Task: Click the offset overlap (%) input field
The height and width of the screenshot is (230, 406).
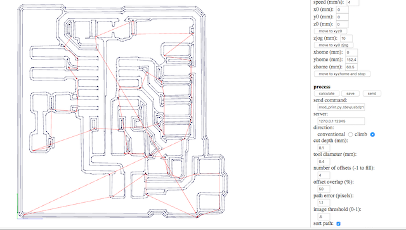Action: click(x=324, y=189)
